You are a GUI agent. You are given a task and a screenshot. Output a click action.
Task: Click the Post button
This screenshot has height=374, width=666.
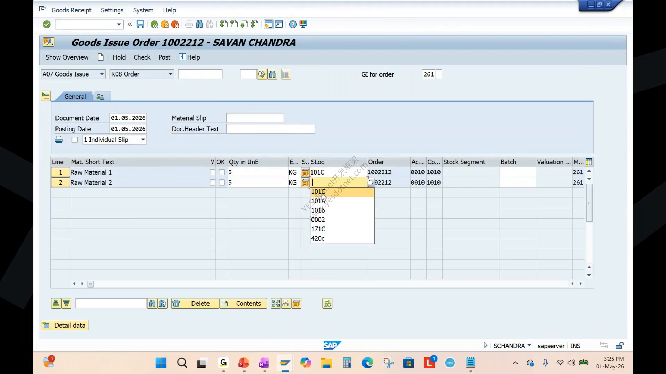point(164,57)
